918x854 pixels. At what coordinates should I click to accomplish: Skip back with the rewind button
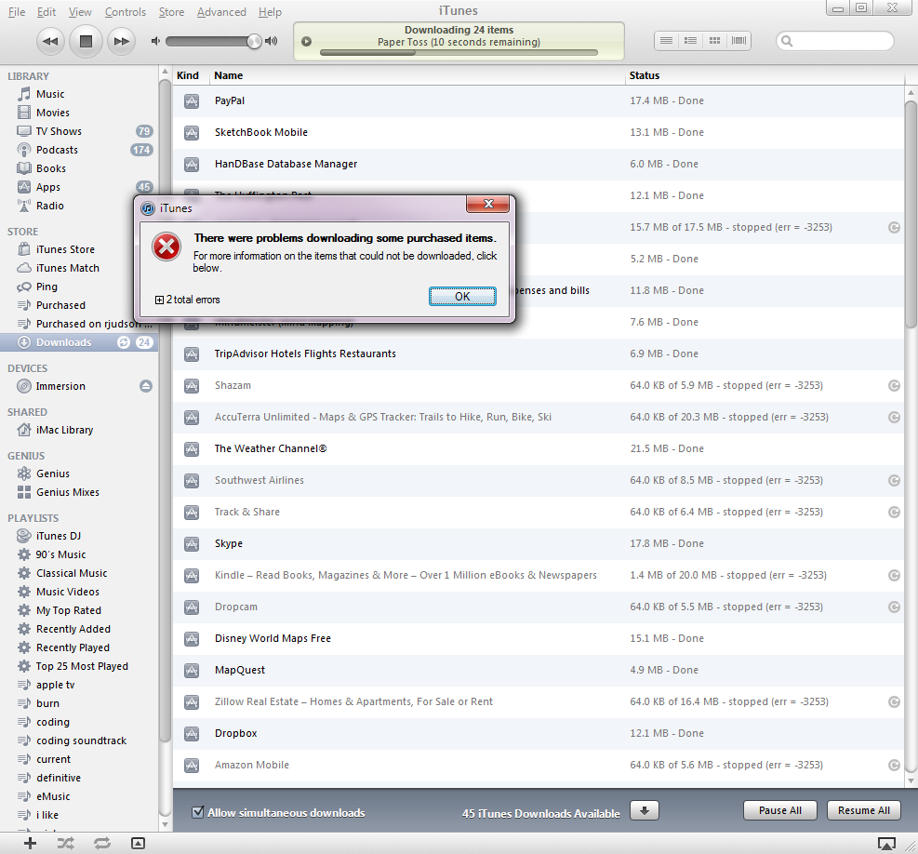50,41
